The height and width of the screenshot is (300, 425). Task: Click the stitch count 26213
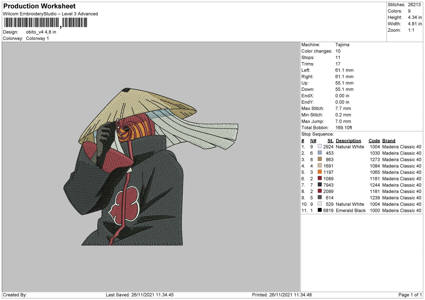pos(414,5)
